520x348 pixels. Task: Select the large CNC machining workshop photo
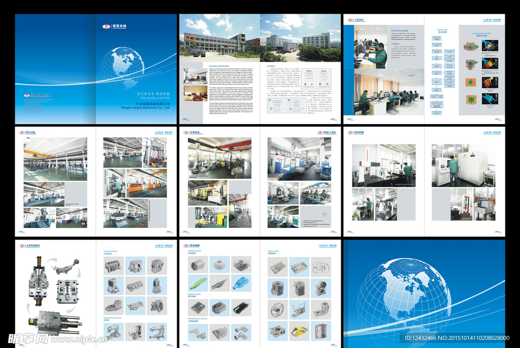[299, 159]
